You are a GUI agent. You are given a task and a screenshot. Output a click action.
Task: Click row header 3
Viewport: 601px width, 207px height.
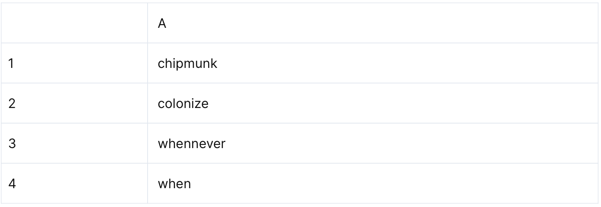point(74,144)
